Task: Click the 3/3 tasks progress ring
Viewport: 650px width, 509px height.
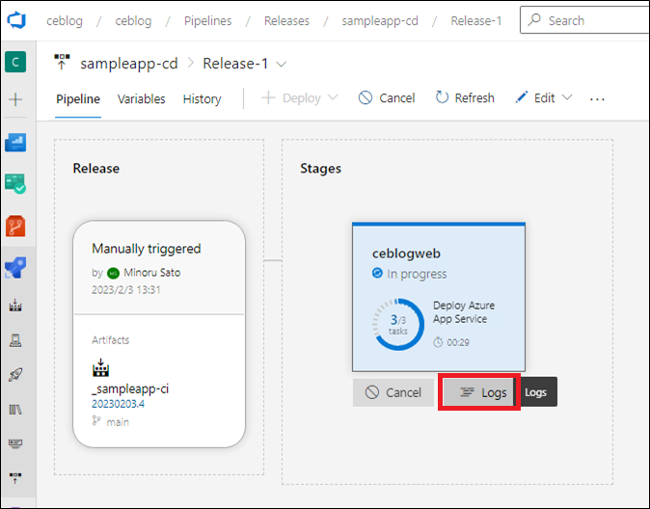Action: pos(398,325)
